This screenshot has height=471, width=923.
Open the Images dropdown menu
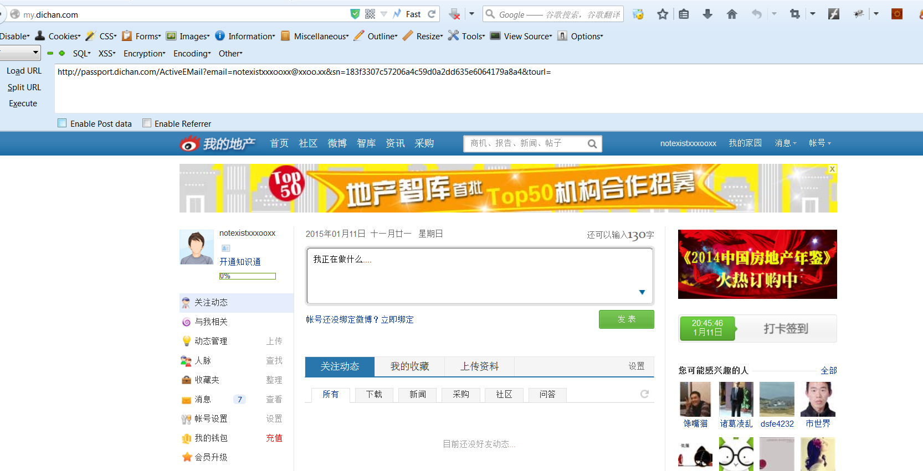point(188,36)
